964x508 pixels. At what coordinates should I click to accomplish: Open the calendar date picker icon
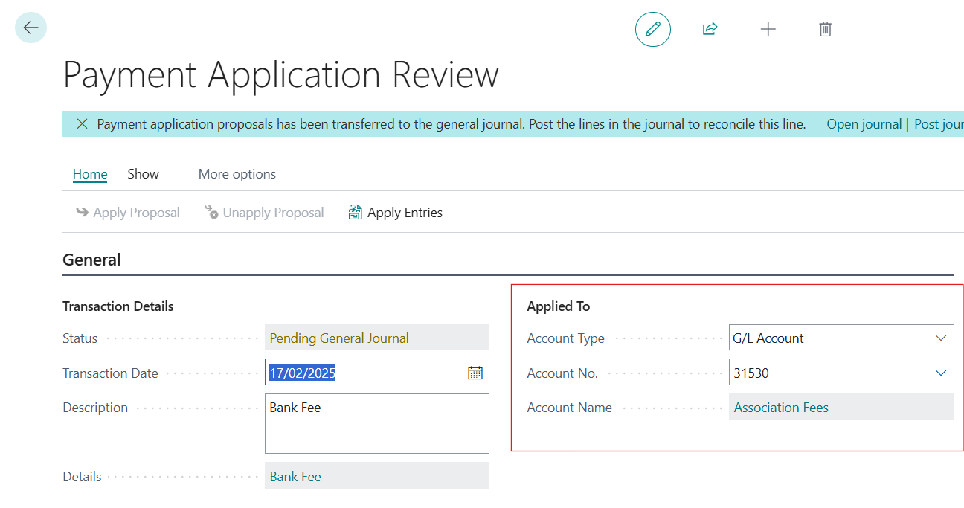[x=475, y=372]
